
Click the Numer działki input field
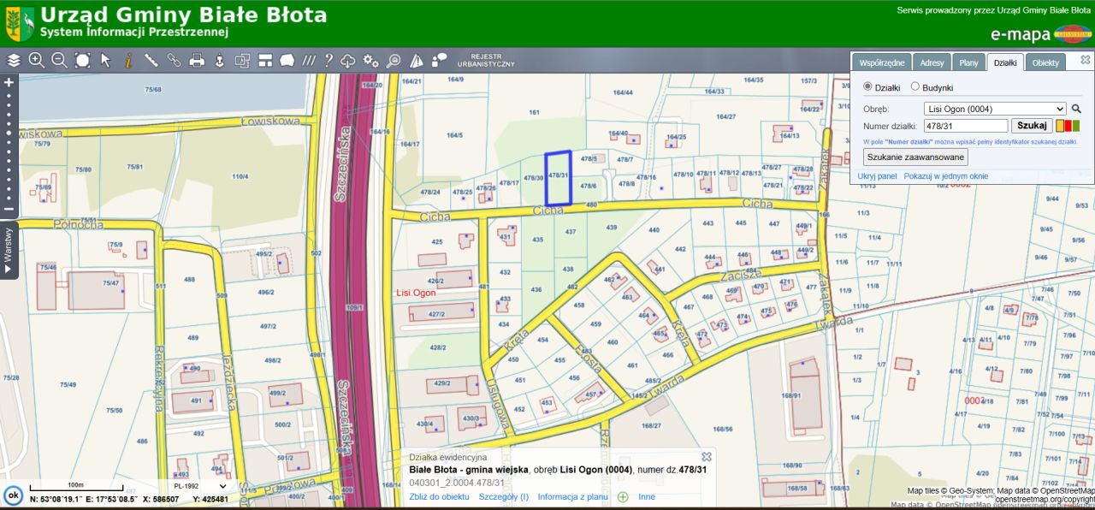[966, 126]
